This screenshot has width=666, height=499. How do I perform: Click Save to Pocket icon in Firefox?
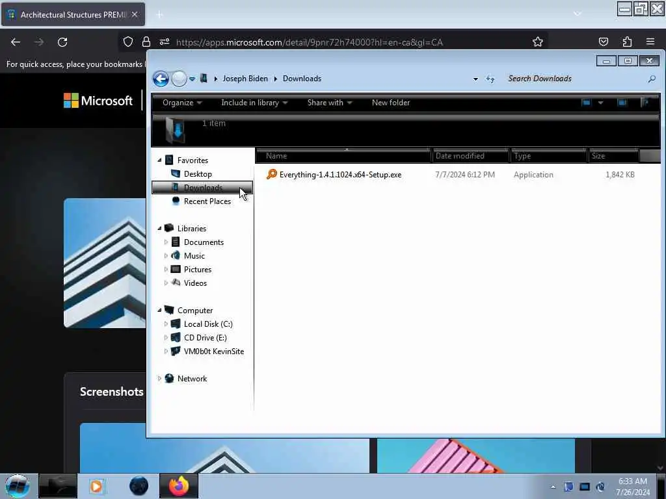(603, 42)
